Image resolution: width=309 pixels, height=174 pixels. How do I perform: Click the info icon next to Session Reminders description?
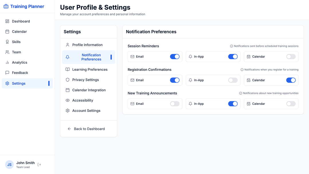(x=231, y=46)
